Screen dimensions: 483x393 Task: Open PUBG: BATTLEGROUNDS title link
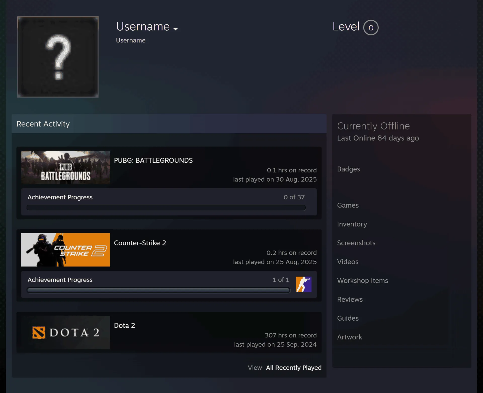point(153,160)
